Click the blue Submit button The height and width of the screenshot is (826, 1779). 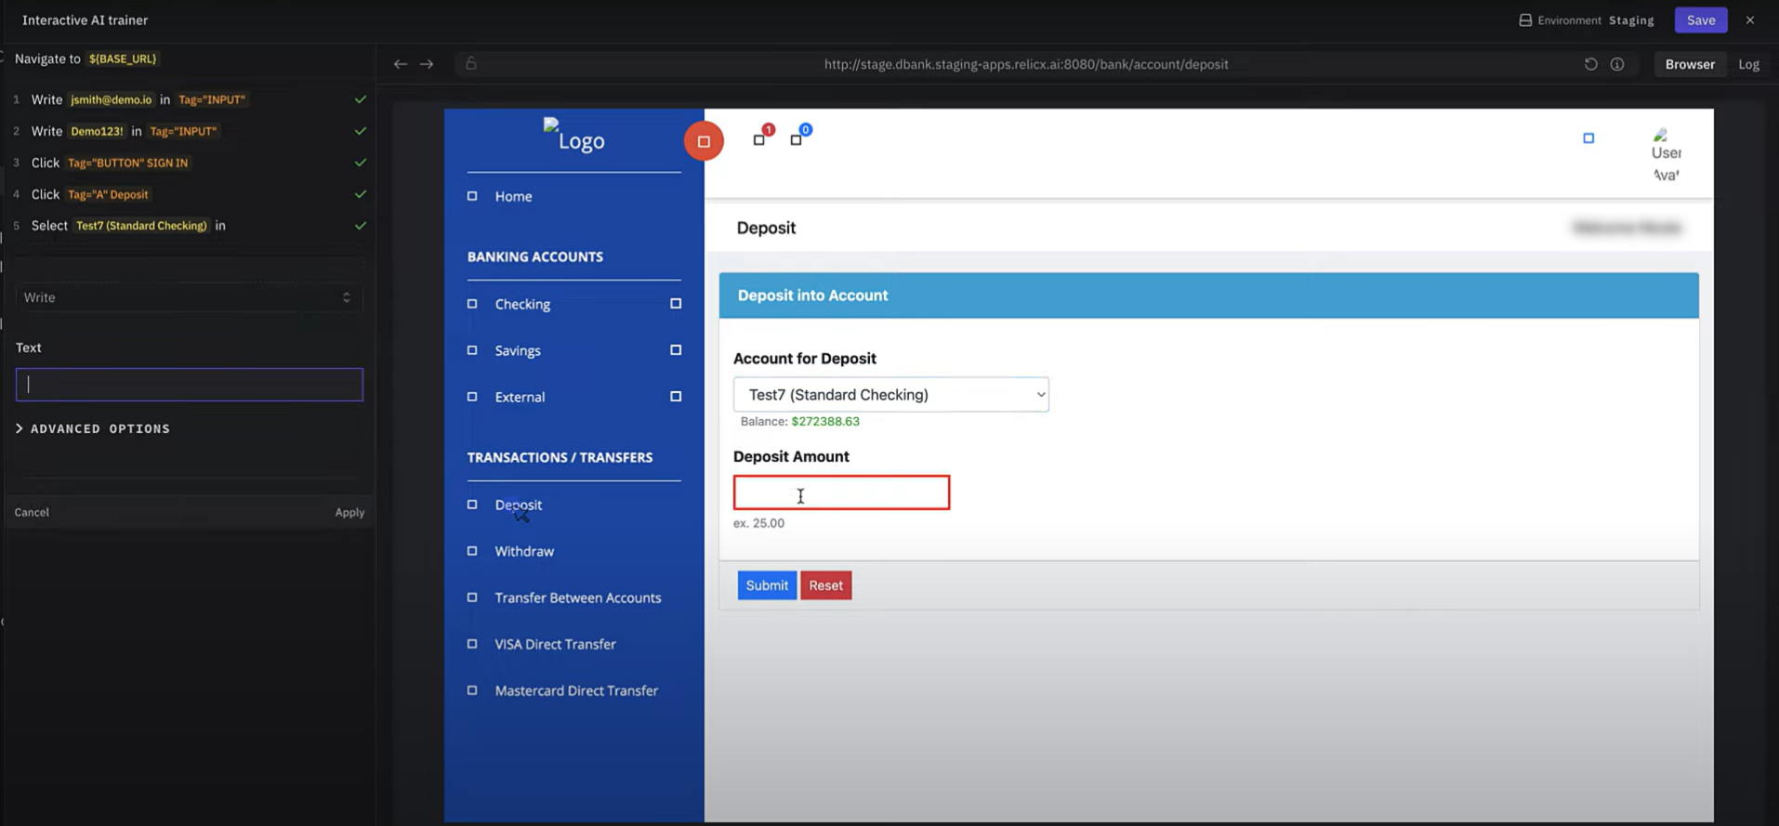click(767, 585)
